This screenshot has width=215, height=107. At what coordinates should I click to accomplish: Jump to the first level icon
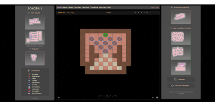tap(135, 12)
